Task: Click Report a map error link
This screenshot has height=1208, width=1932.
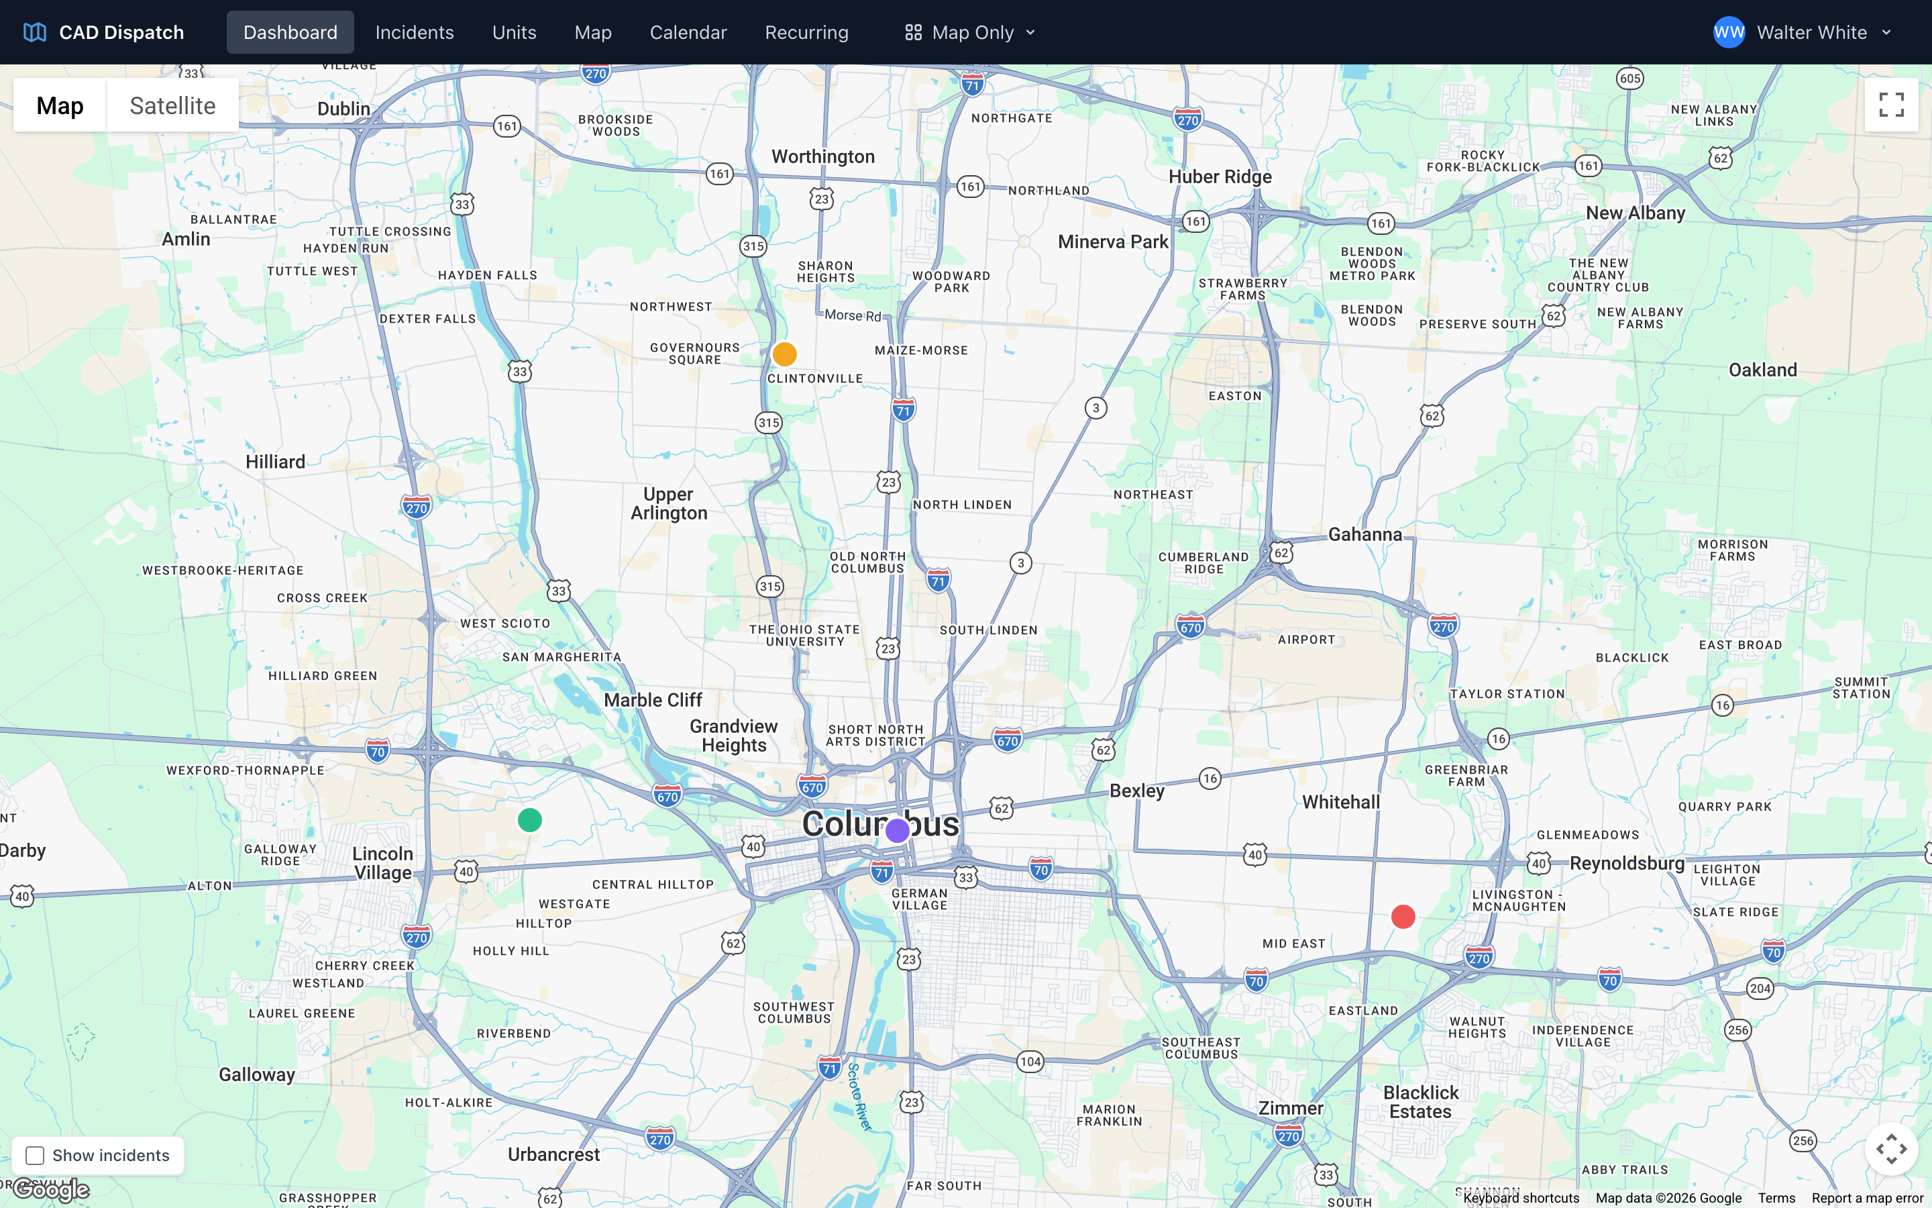Action: (1868, 1198)
